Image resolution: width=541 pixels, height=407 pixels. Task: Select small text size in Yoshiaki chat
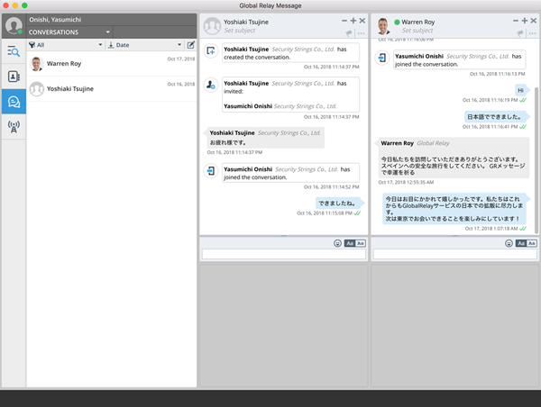(361, 243)
